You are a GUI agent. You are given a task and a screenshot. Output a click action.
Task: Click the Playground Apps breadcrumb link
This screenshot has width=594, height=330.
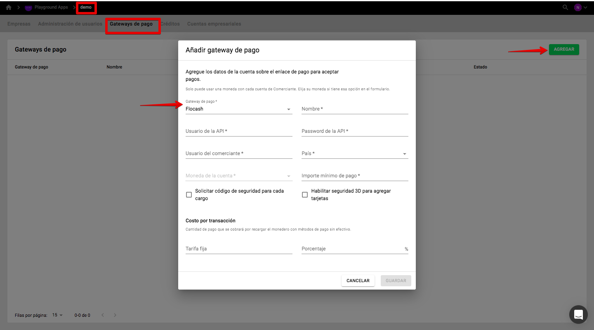pos(51,7)
